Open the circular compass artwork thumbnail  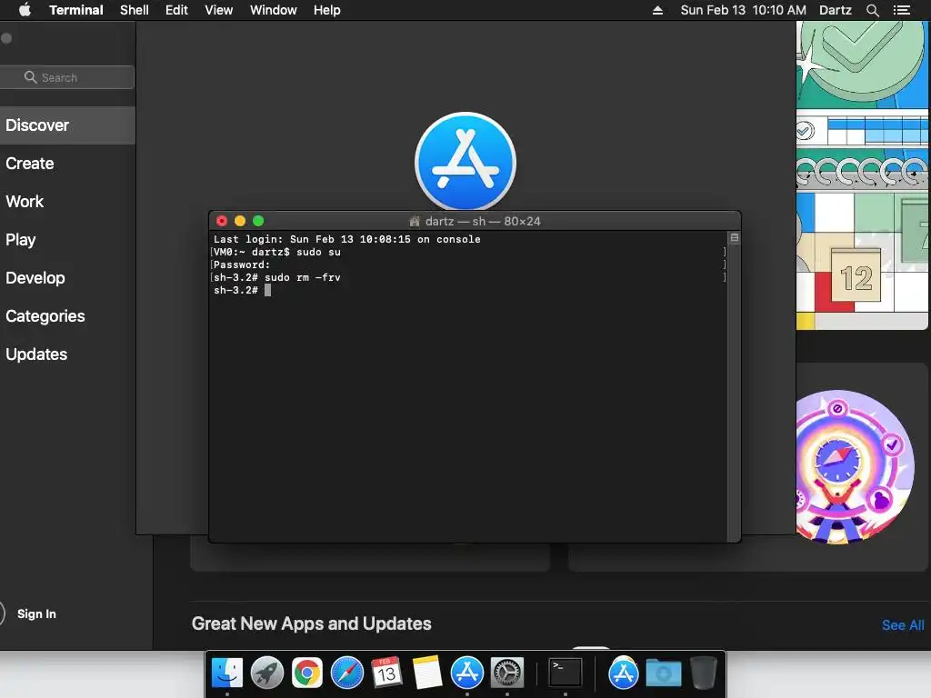click(855, 466)
